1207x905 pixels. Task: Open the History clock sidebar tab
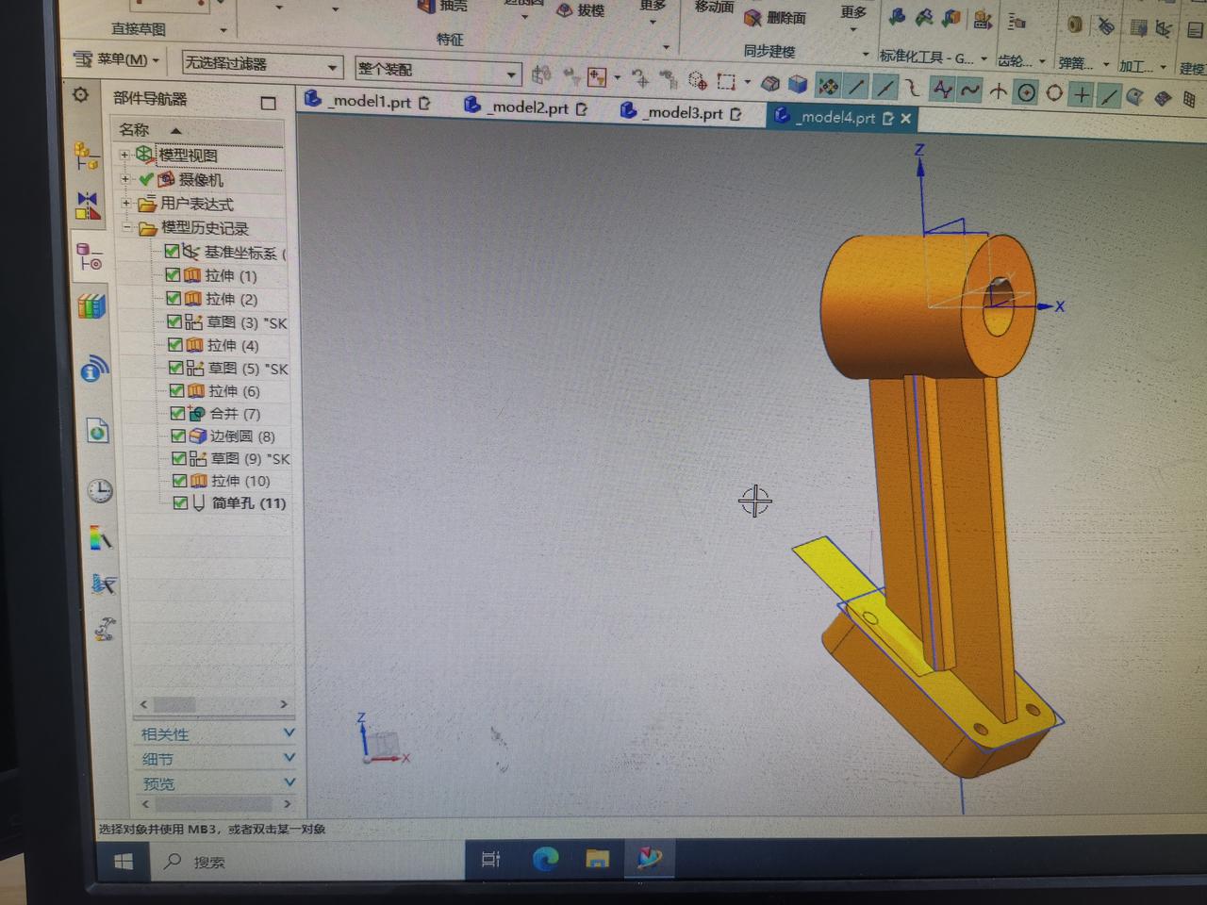99,490
